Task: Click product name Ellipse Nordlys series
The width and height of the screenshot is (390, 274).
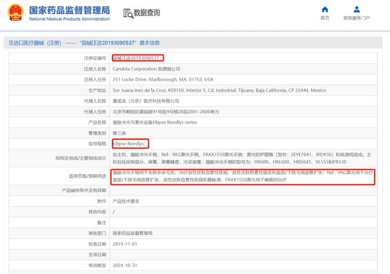Action: point(155,122)
